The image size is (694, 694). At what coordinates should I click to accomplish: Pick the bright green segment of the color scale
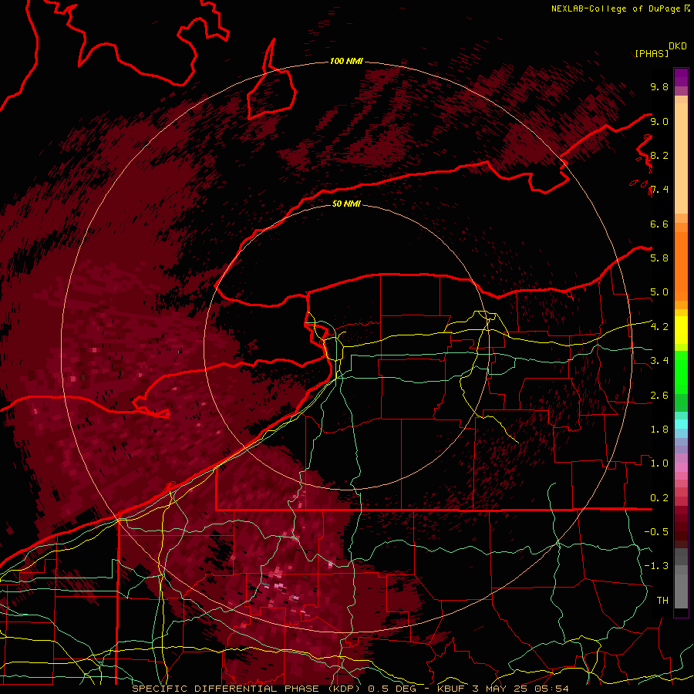click(681, 372)
